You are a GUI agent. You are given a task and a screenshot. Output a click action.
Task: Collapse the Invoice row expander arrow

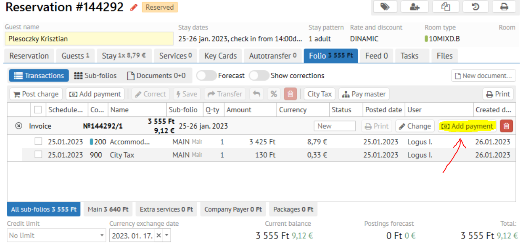pos(18,126)
